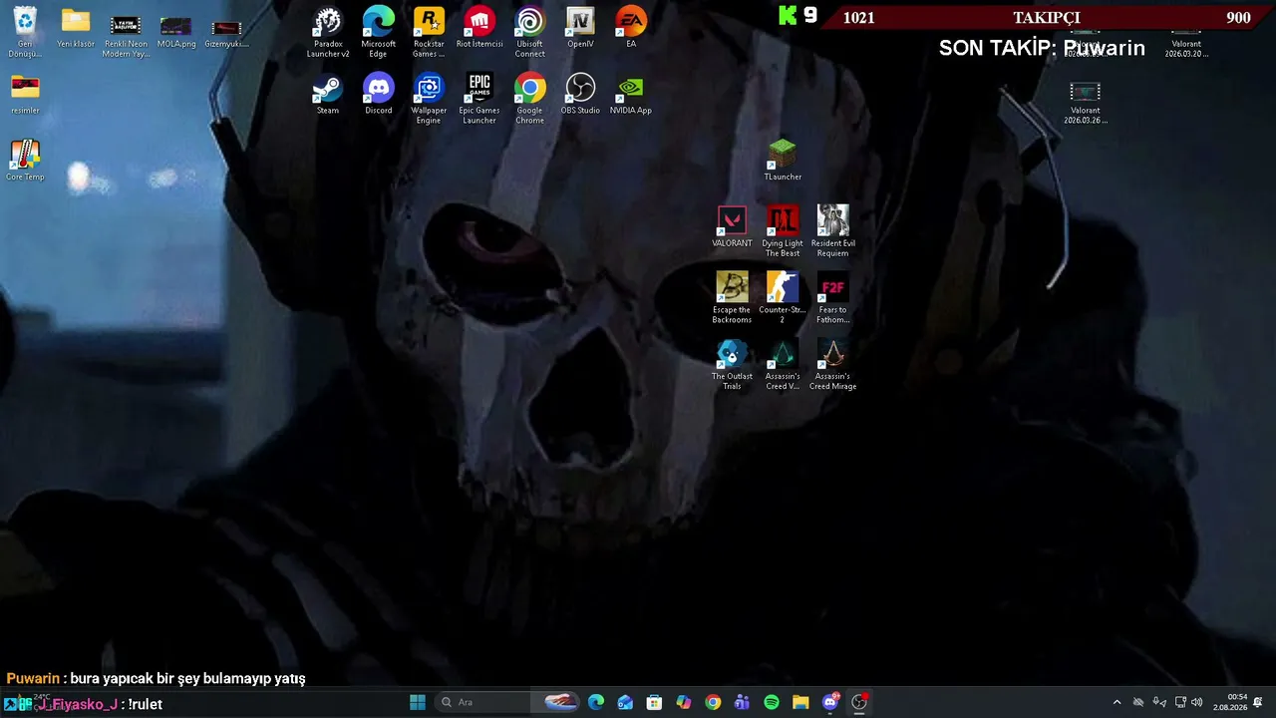
Task: Launch The Outlast Trials shortcut
Action: 732,365
